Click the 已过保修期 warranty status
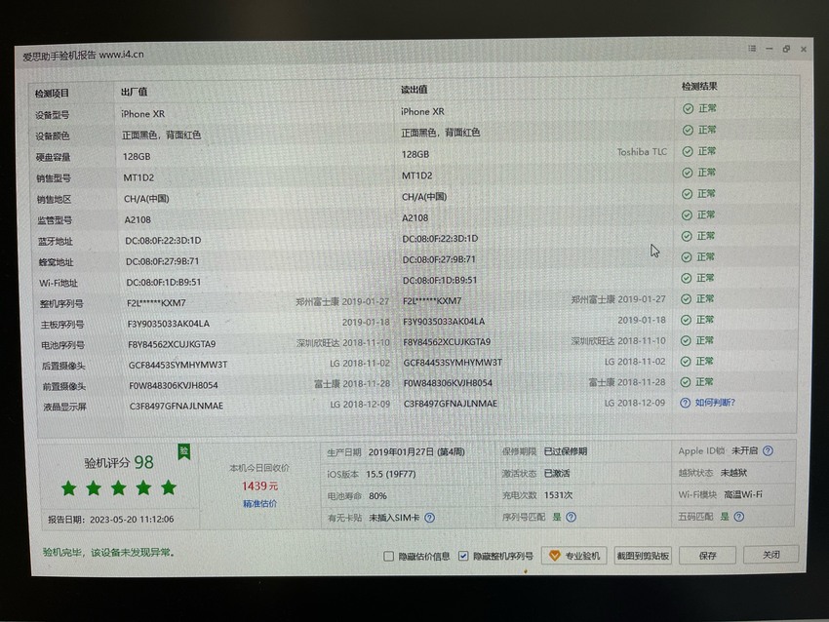This screenshot has height=622, width=829. tap(565, 451)
